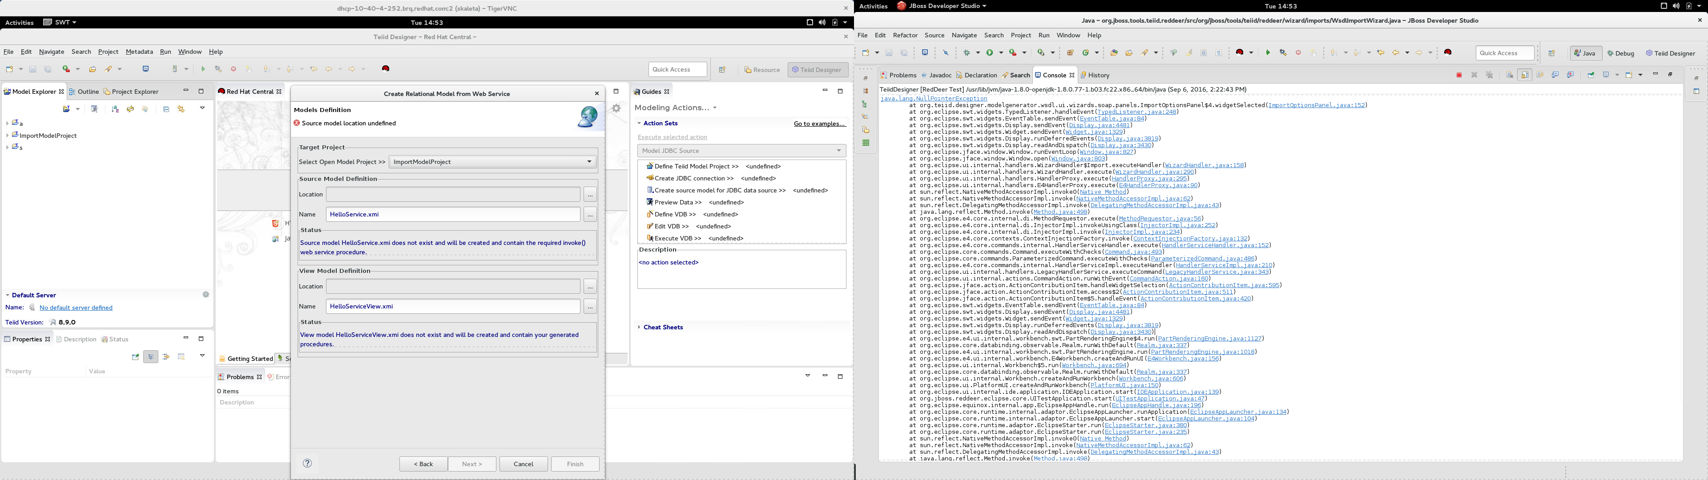Toggle Show Categories in Properties view
Image resolution: width=1708 pixels, height=480 pixels.
pyautogui.click(x=151, y=357)
